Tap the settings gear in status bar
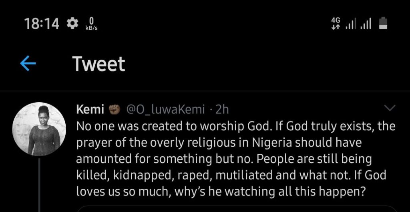The height and width of the screenshot is (212, 410). [x=72, y=24]
